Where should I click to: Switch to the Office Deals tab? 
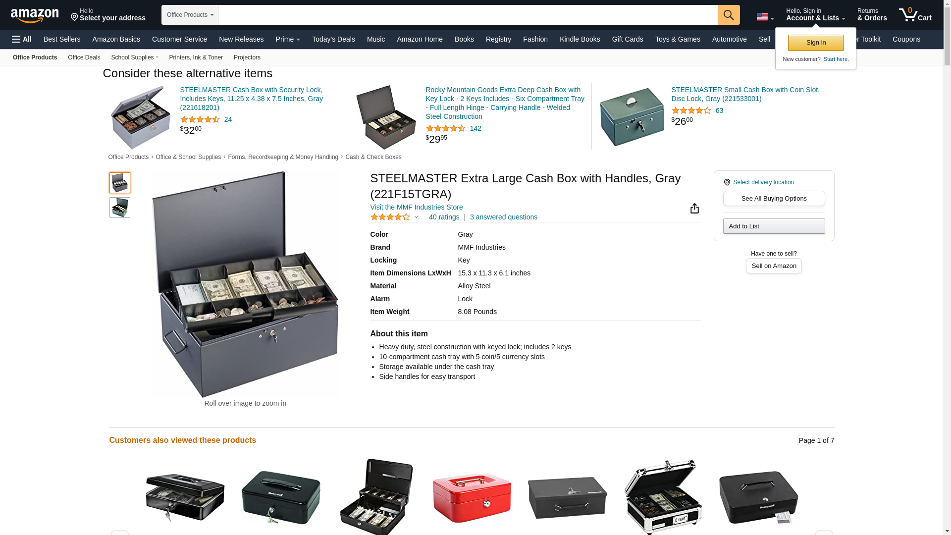[84, 57]
